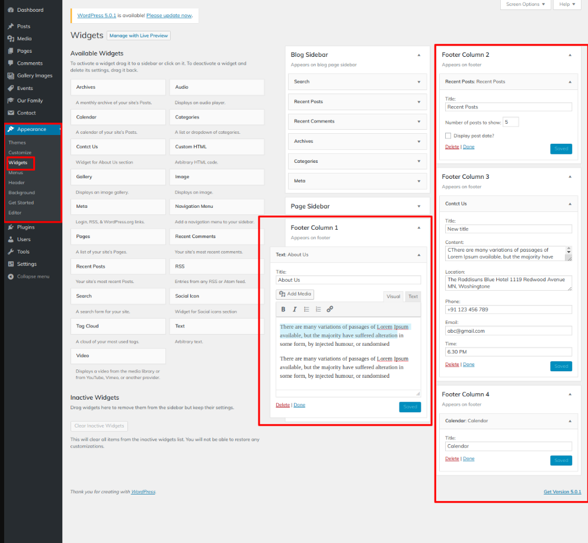Insert a numbered list in editor
588x543 pixels.
(x=318, y=309)
